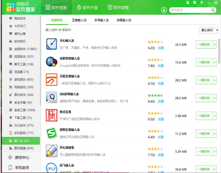The height and width of the screenshot is (173, 221).
Task: Expand install dropdown arrow for QQ拼音输入法
Action: click(215, 98)
